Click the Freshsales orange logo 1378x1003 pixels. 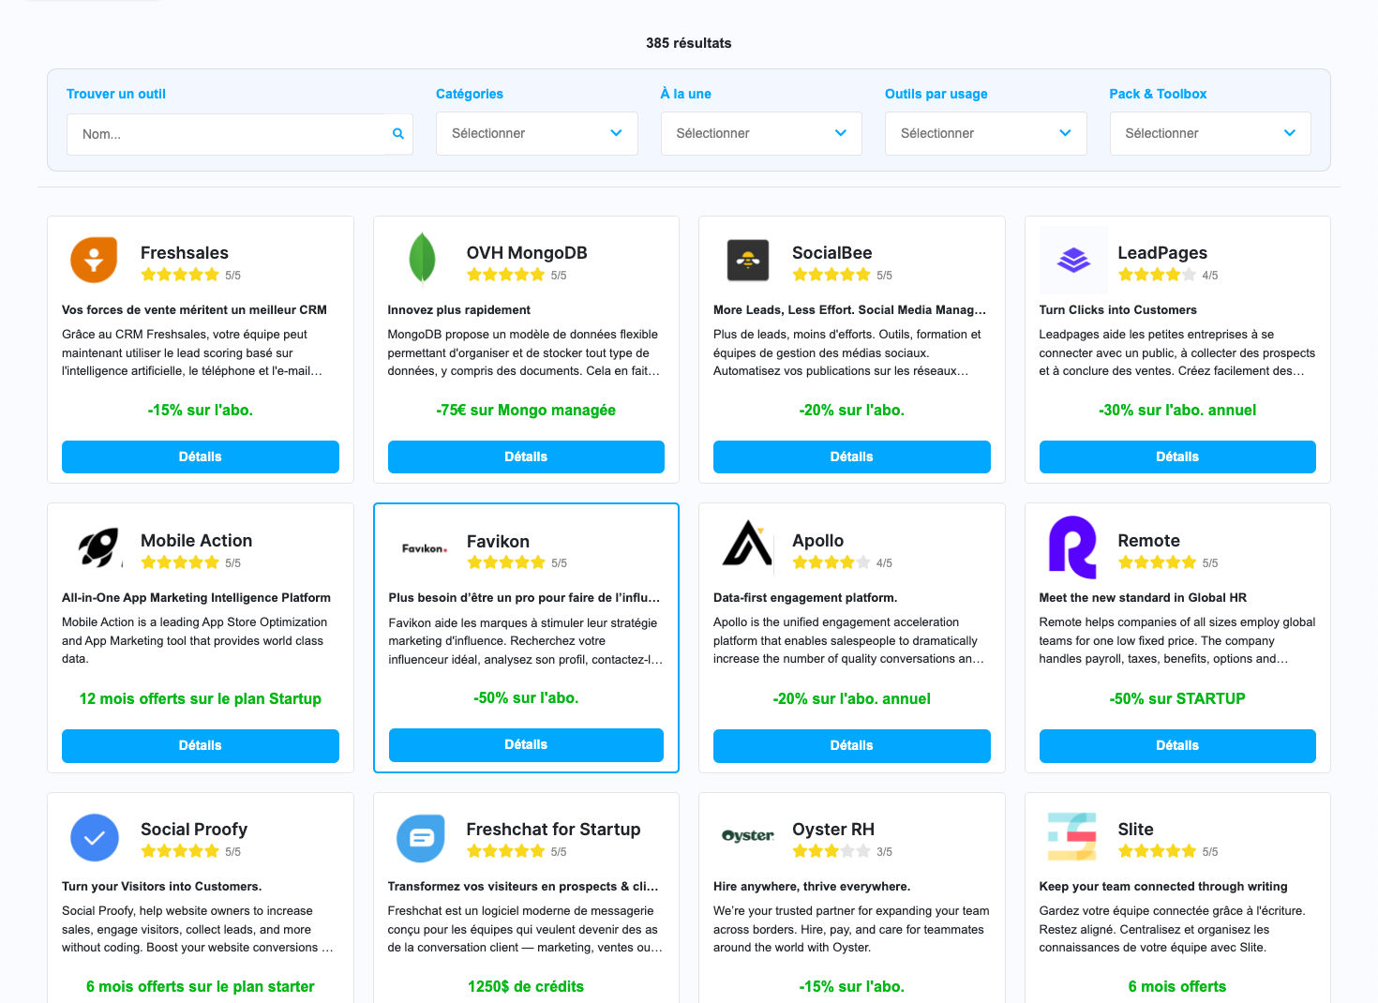pos(94,260)
